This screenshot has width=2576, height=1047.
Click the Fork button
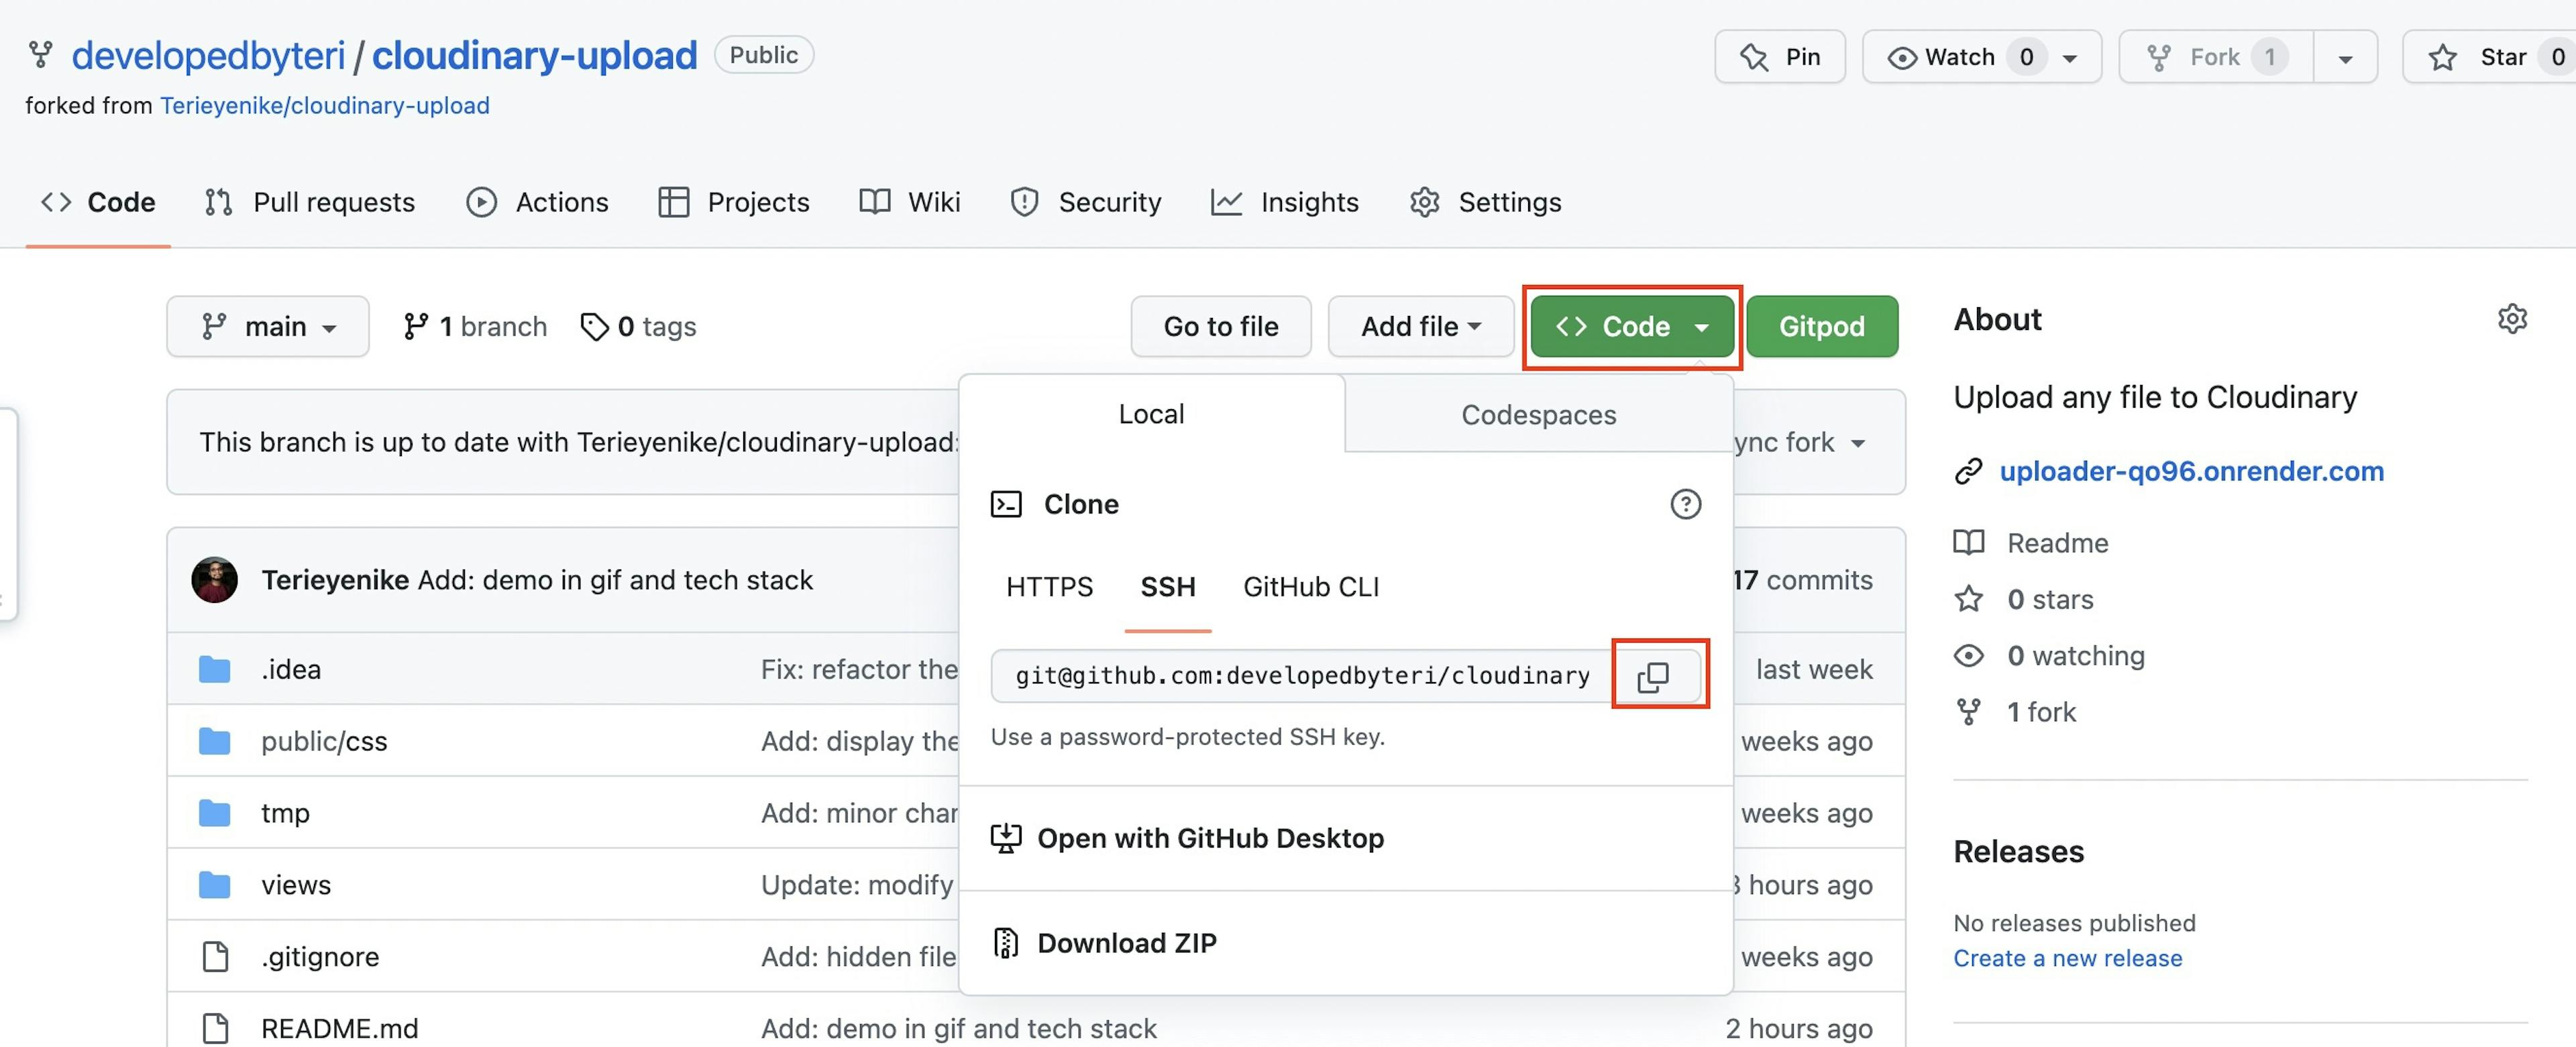click(2215, 57)
